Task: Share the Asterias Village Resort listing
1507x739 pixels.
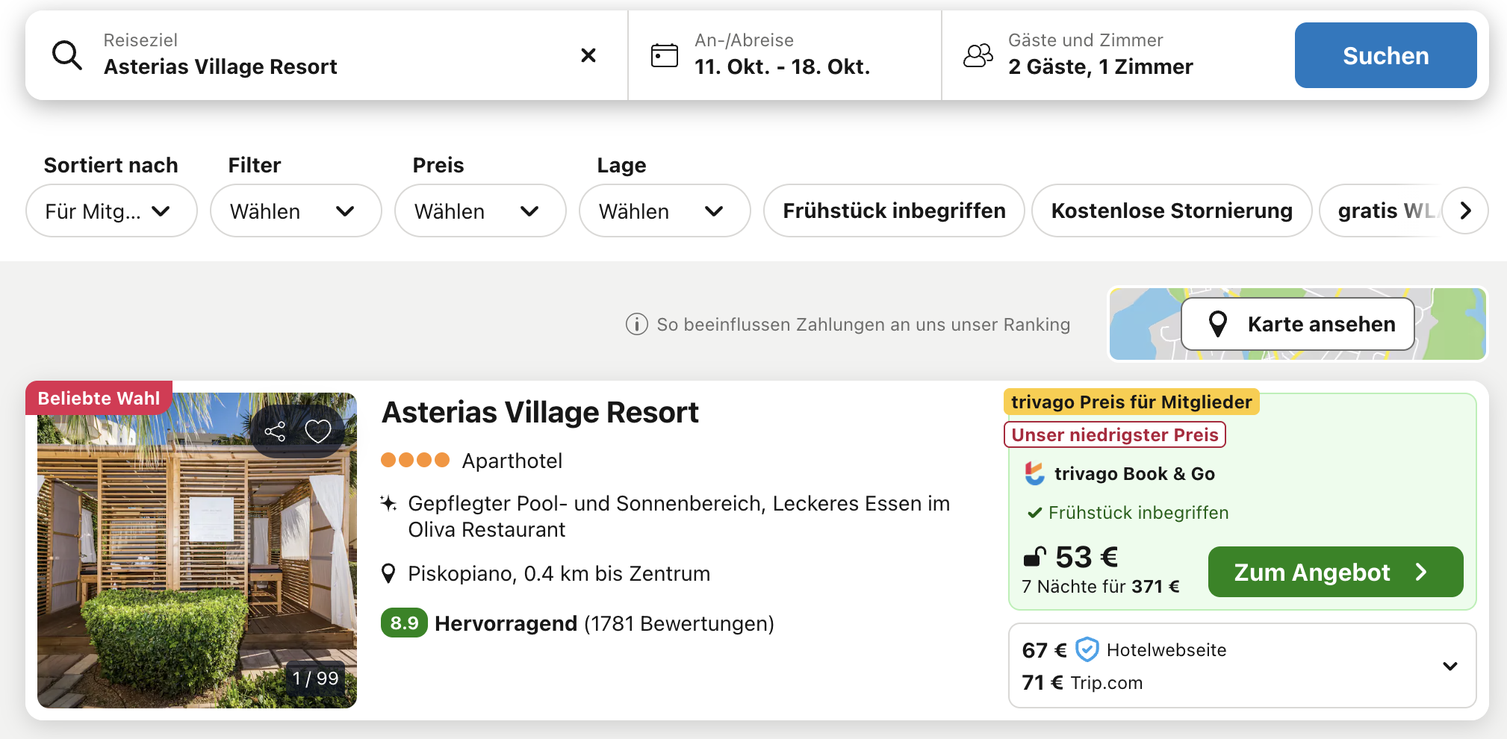Action: tap(275, 431)
